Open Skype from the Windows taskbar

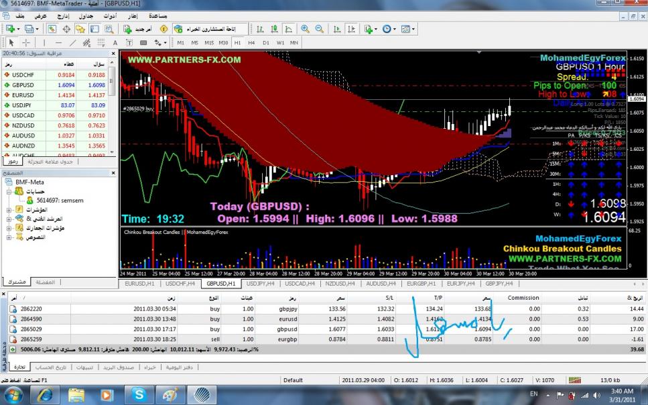click(x=139, y=394)
